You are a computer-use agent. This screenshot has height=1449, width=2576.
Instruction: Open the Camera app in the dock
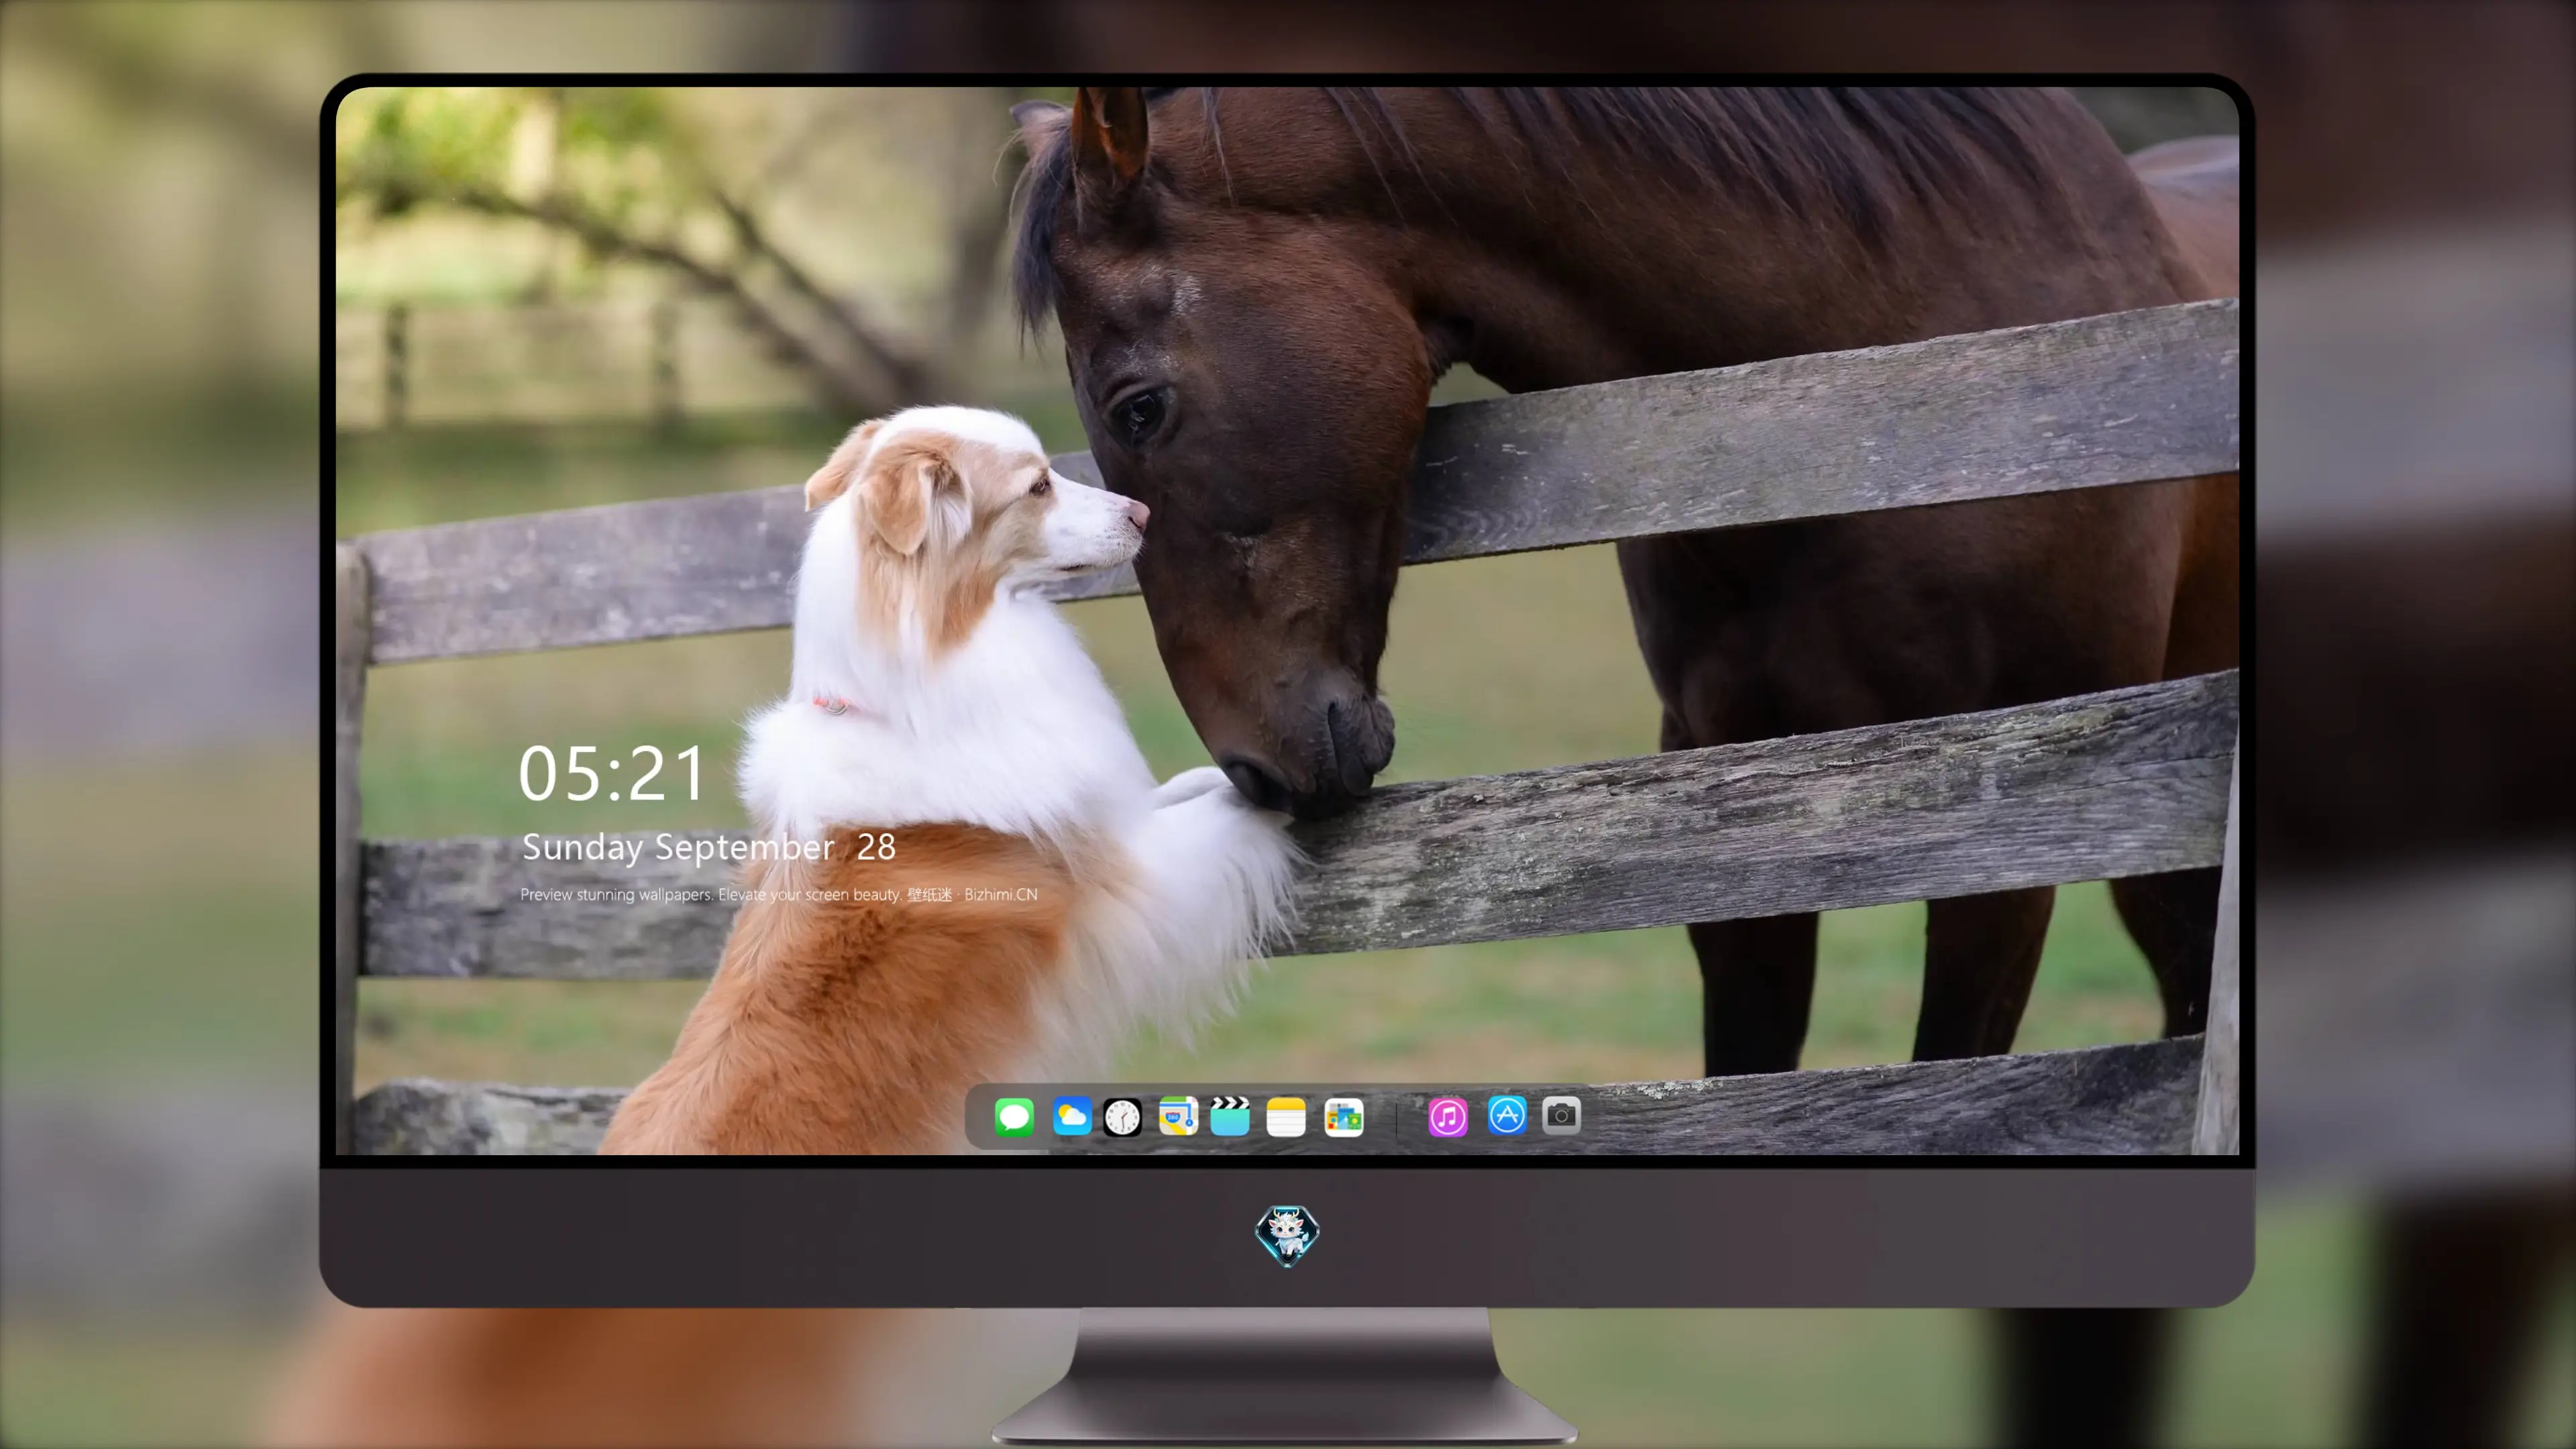(x=1561, y=1115)
